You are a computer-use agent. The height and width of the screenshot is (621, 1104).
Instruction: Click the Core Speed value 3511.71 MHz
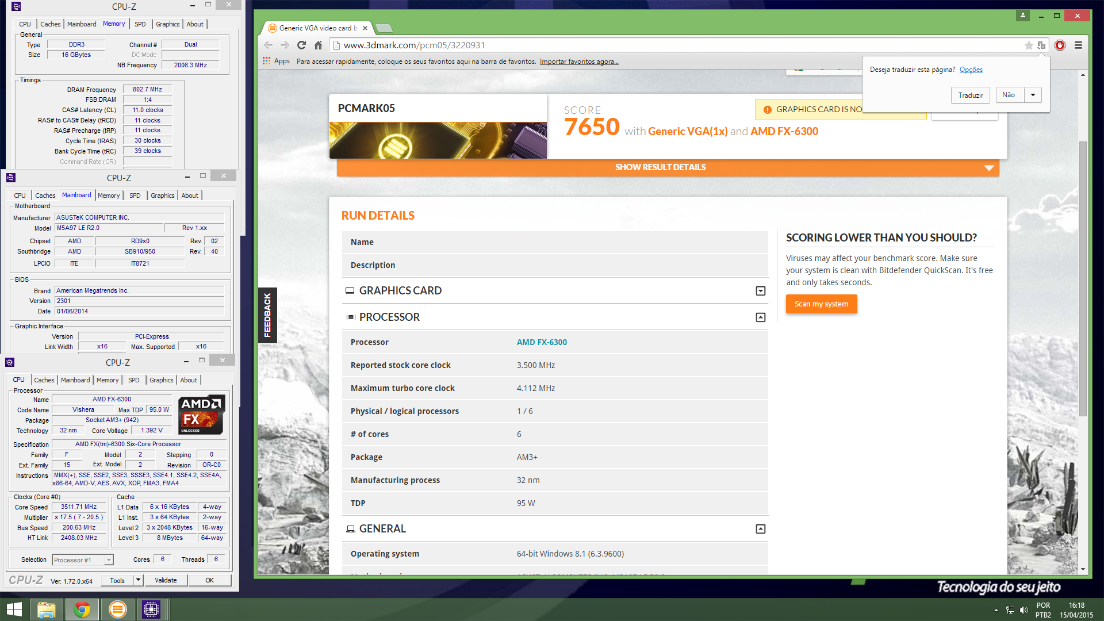point(79,507)
